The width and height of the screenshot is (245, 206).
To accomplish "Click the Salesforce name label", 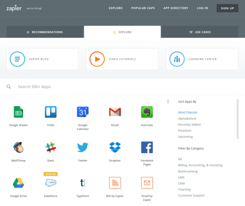I will pos(50,196).
